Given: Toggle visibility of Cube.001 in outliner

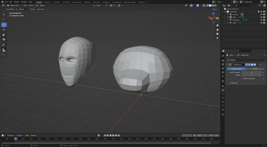Looking at the screenshot, I should click(x=261, y=20).
